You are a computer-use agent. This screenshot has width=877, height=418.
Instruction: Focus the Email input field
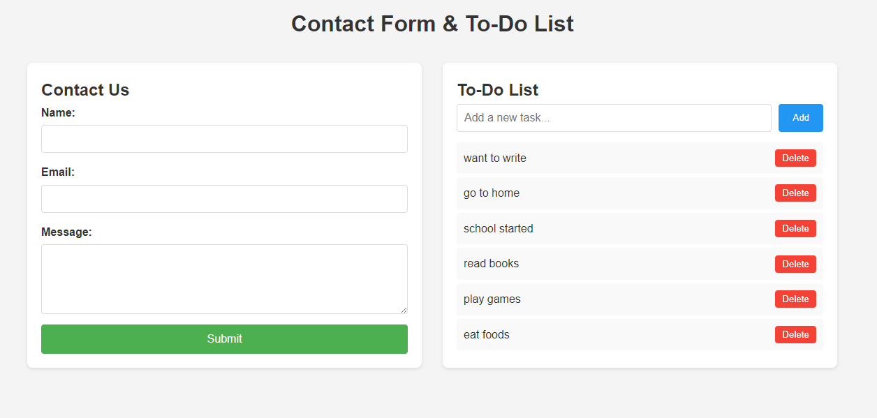pyautogui.click(x=224, y=199)
